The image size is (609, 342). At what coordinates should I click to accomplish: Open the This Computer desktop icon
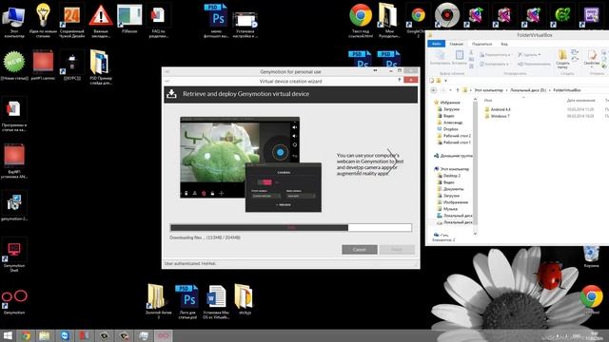14,21
